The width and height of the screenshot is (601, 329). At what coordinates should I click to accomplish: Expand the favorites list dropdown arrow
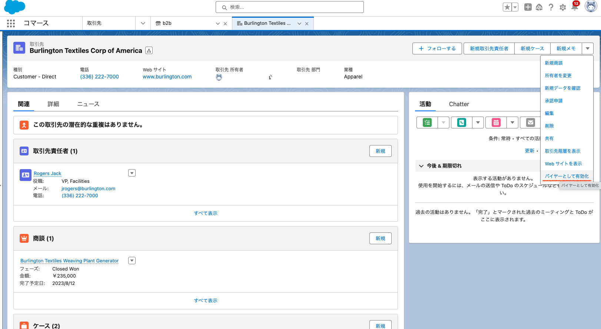coord(515,7)
